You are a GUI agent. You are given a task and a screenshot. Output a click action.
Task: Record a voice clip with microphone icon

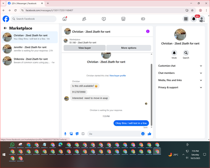65,134
